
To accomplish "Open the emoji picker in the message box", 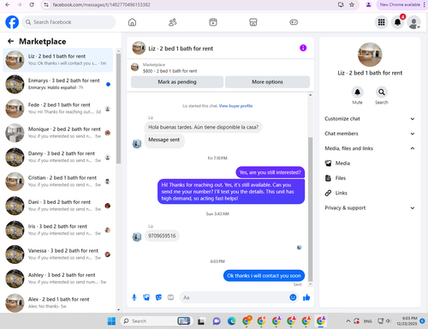I will tap(293, 297).
